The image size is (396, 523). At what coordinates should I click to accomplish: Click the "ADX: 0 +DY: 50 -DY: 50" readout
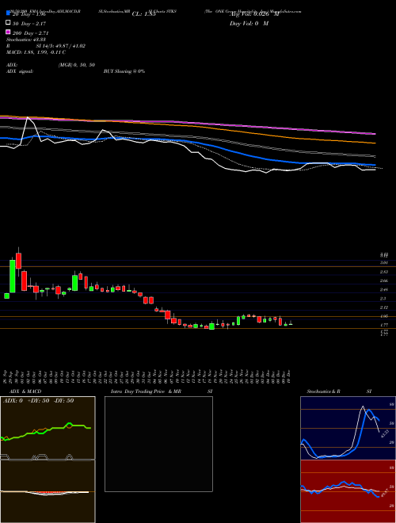[38, 401]
